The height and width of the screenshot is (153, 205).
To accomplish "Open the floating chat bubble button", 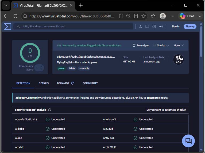I will click(188, 141).
